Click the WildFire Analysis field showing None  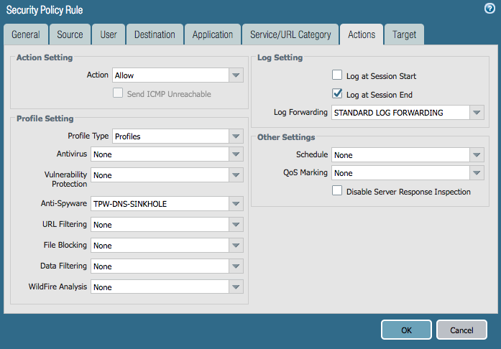pos(160,287)
